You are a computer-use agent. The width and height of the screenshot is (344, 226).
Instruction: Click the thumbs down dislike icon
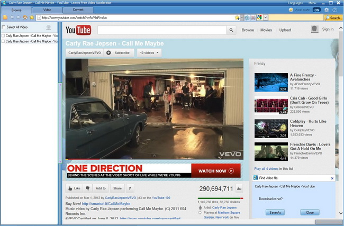pyautogui.click(x=87, y=188)
